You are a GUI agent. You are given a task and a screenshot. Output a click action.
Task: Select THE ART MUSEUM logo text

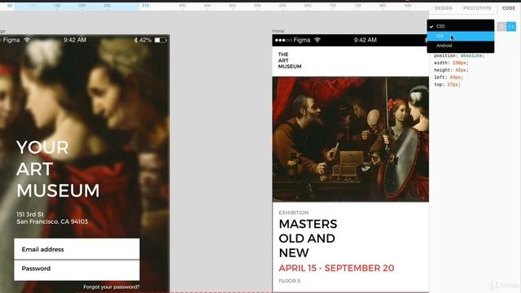[290, 60]
